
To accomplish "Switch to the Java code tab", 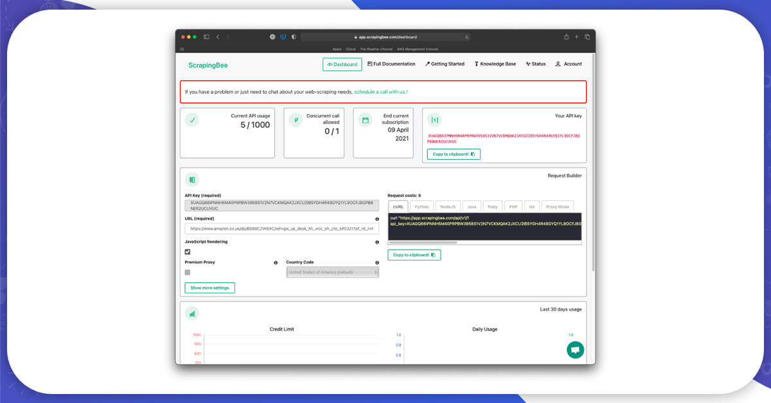I will click(471, 207).
